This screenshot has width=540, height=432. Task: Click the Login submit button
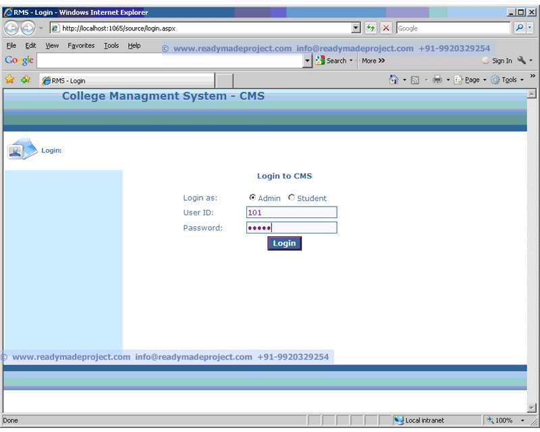(284, 243)
